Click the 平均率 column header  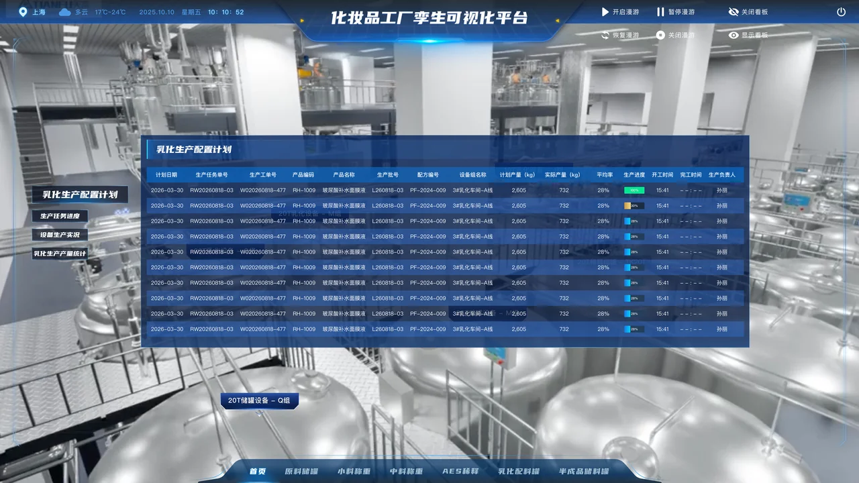pos(603,175)
